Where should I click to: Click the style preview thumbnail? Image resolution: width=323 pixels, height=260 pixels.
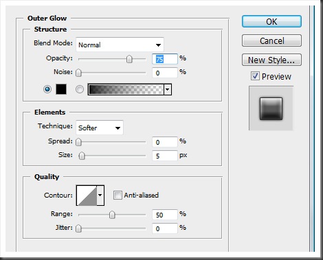tap(271, 108)
